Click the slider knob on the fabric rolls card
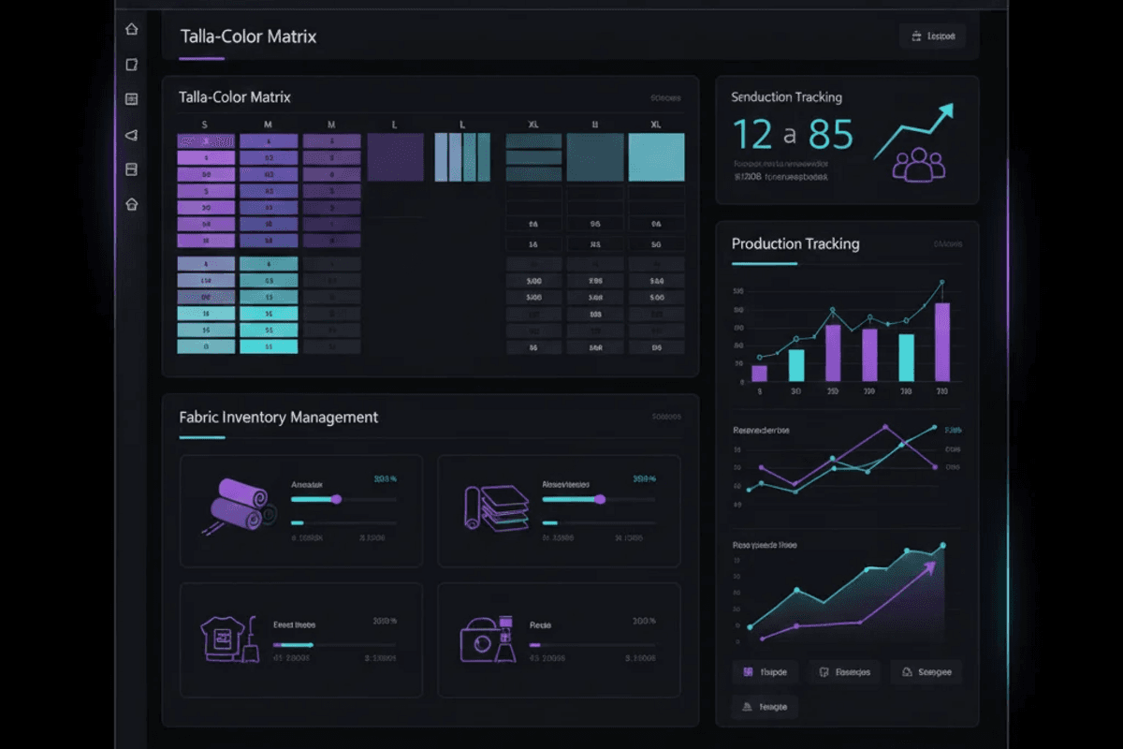The height and width of the screenshot is (749, 1123). point(336,500)
